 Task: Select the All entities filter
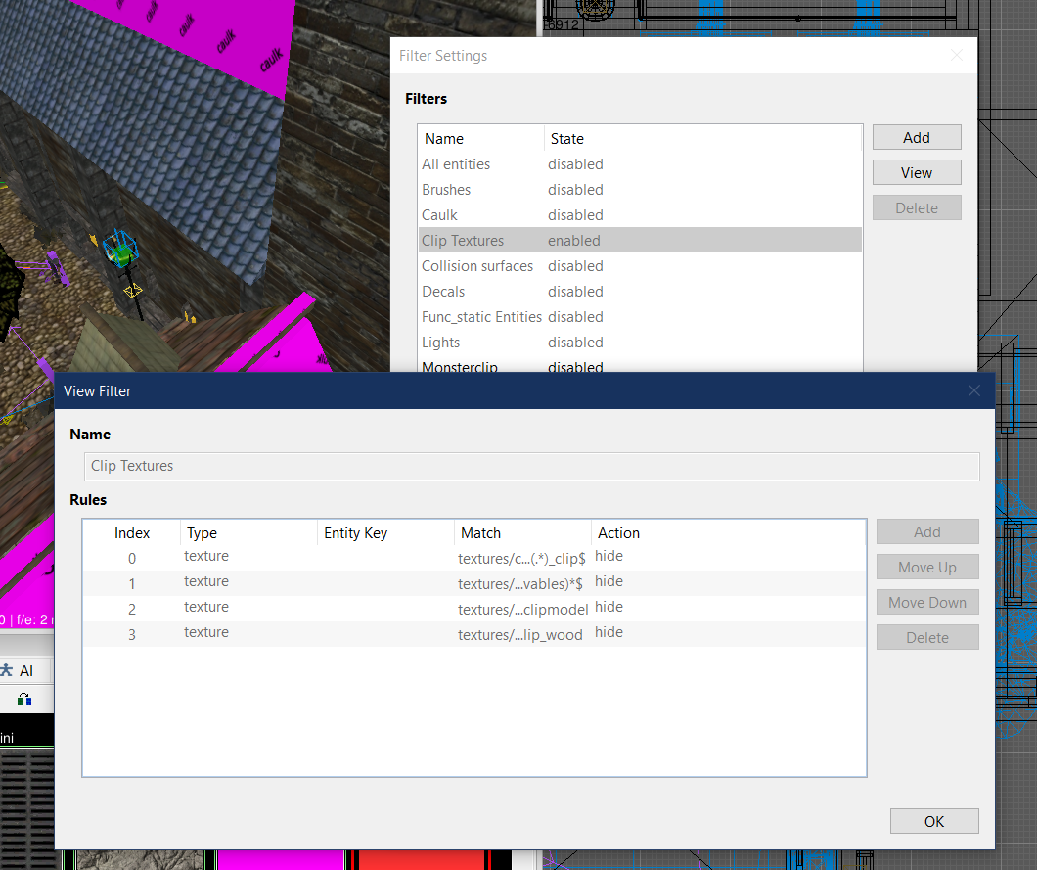point(456,164)
